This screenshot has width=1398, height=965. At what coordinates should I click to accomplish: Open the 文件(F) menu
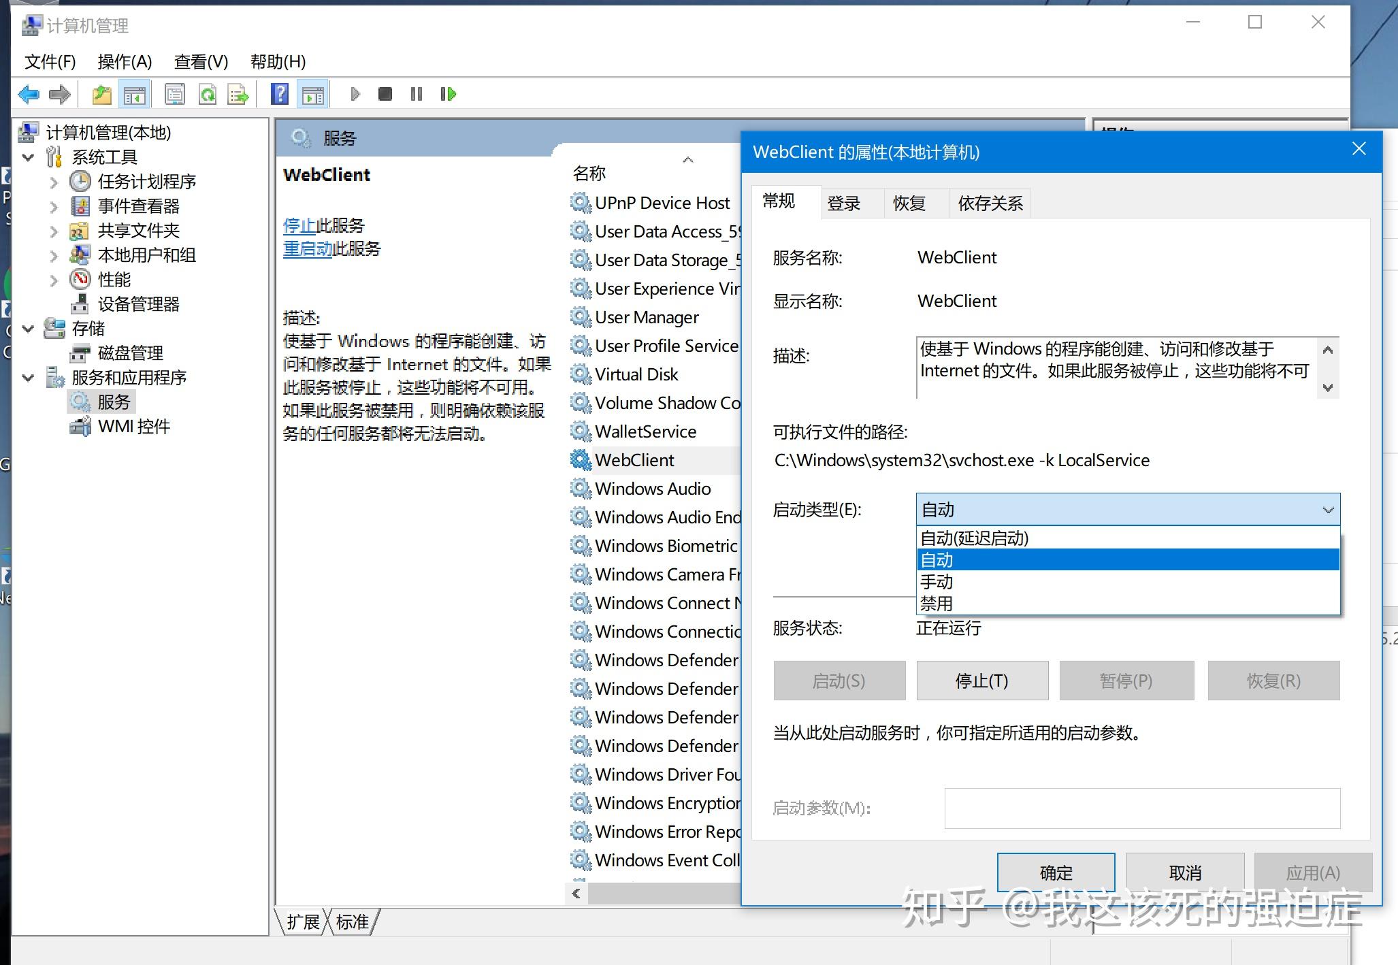pos(50,61)
